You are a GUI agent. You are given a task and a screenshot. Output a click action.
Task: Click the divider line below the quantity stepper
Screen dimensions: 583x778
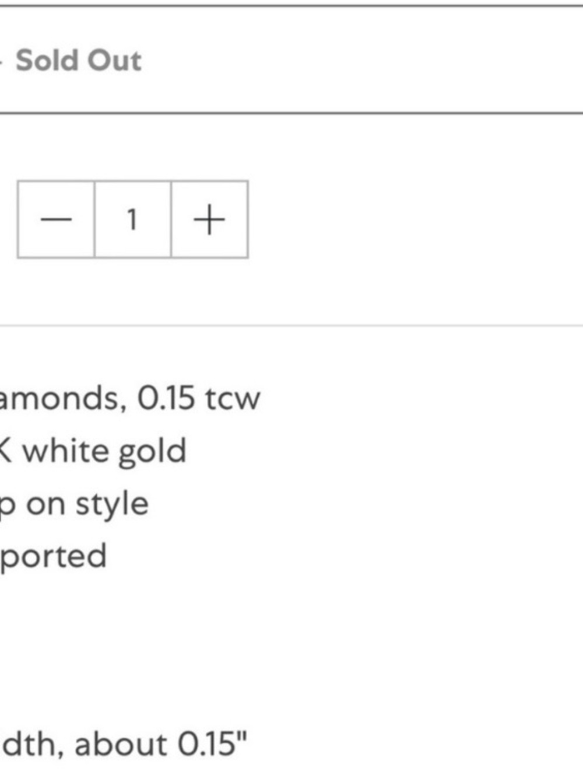(x=291, y=326)
